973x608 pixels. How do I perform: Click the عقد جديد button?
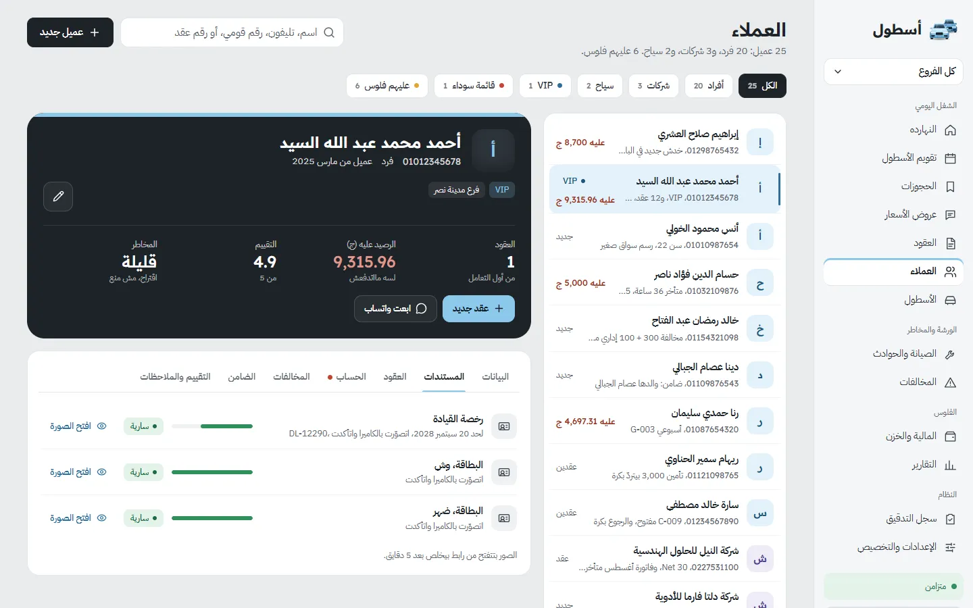click(478, 309)
